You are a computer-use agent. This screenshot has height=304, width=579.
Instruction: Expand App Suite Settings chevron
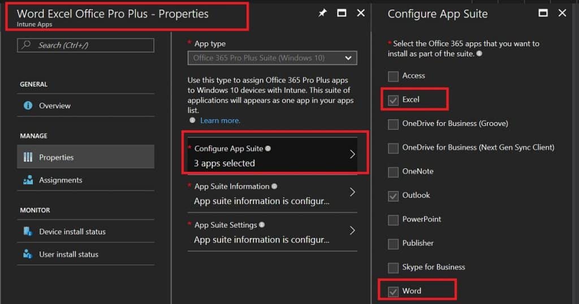352,231
